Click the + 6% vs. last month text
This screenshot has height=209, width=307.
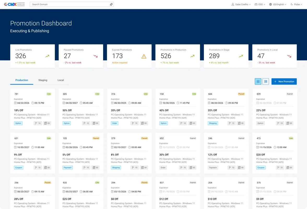point(219,63)
